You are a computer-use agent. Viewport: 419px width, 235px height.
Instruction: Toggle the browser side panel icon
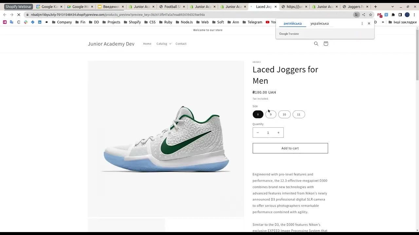(x=400, y=15)
